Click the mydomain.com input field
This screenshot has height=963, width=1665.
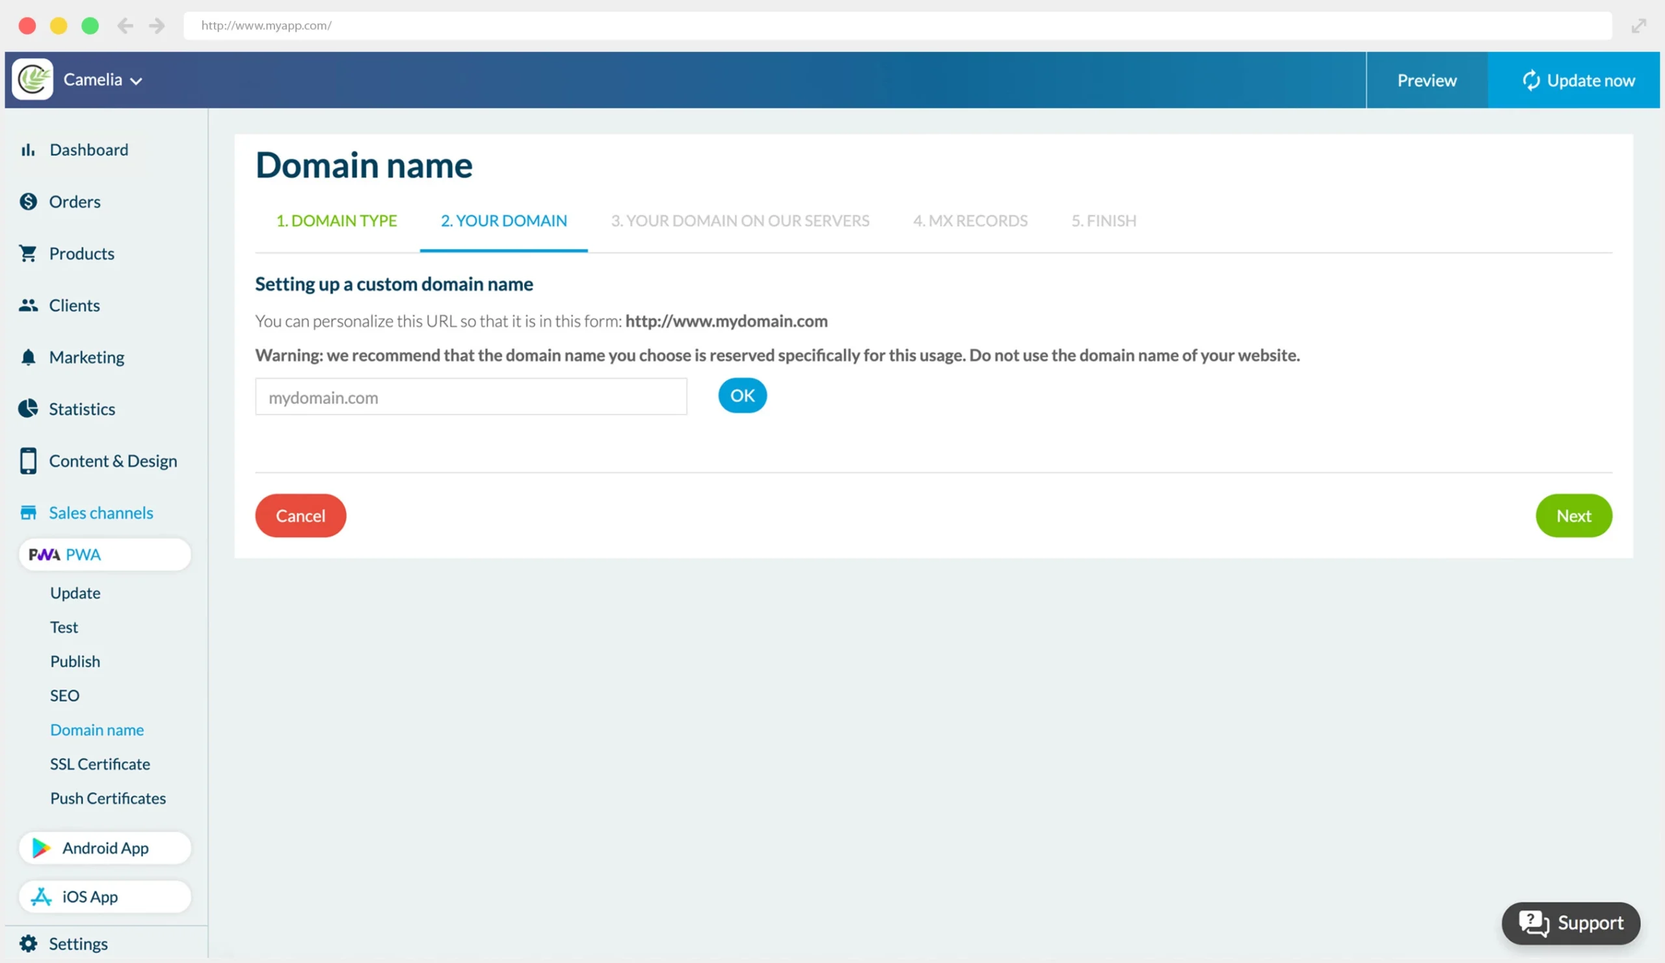pyautogui.click(x=470, y=397)
